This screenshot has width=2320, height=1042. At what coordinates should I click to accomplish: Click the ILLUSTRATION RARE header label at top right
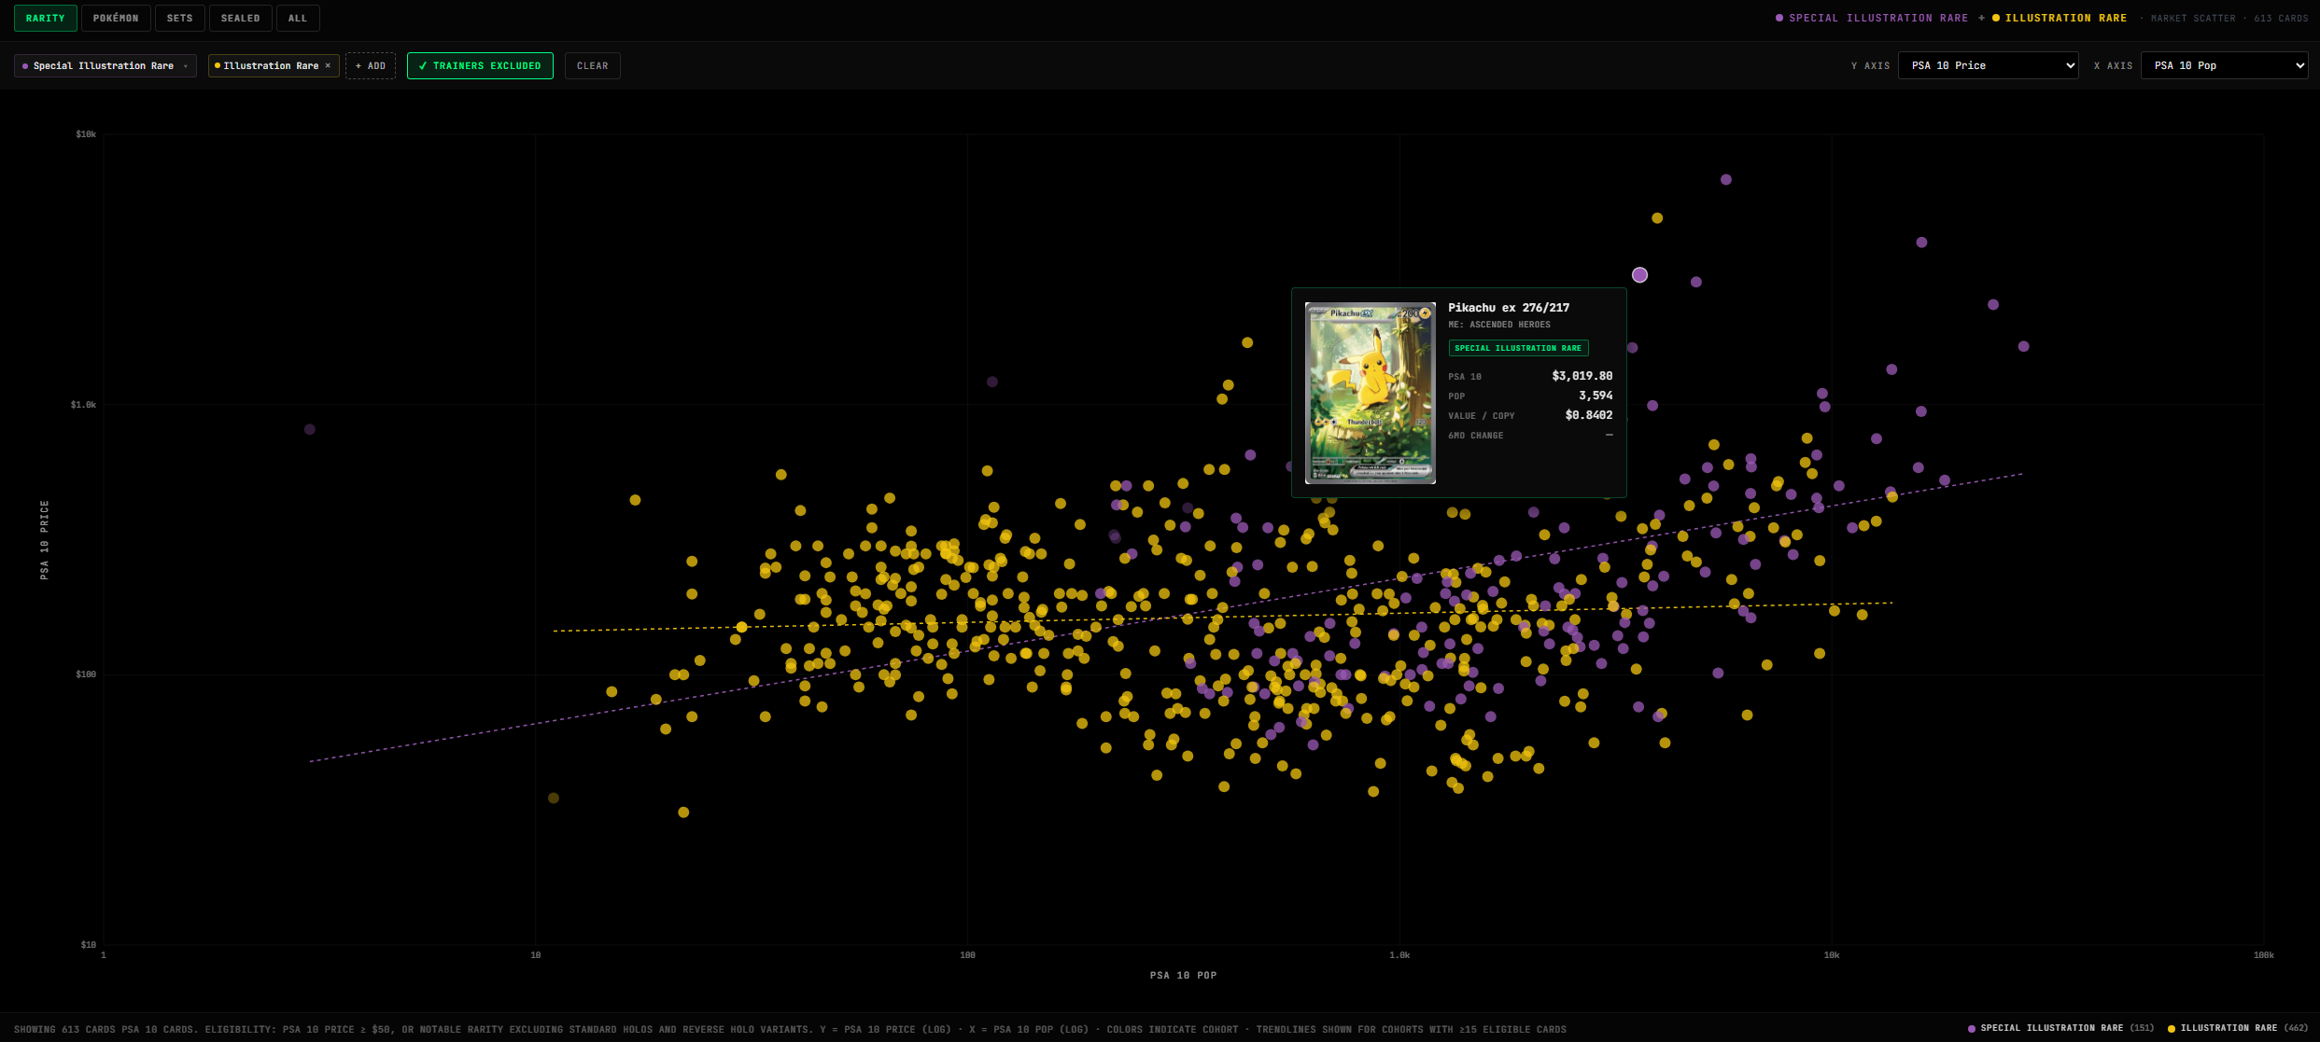(2066, 18)
